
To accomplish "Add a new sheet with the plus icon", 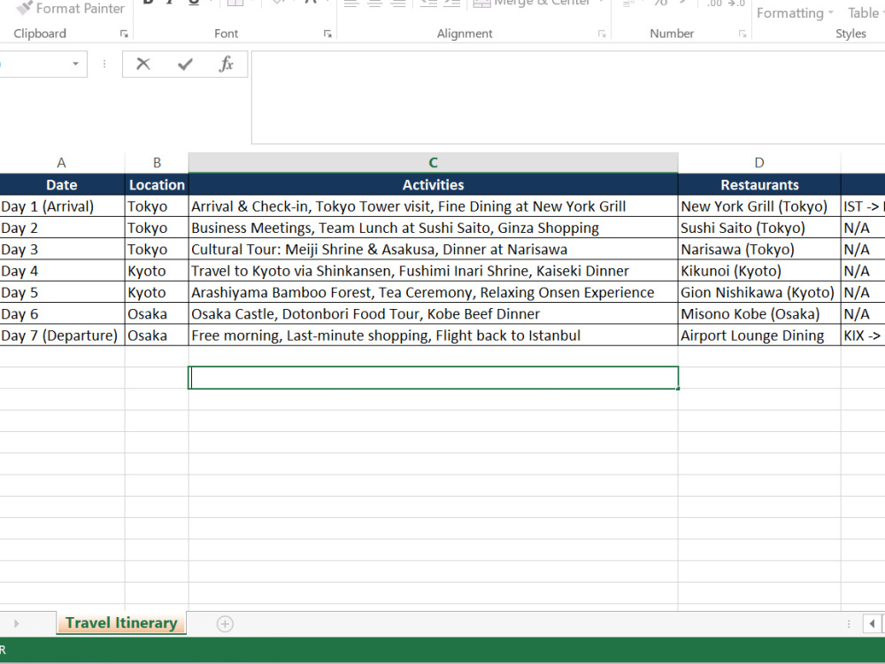I will [225, 623].
